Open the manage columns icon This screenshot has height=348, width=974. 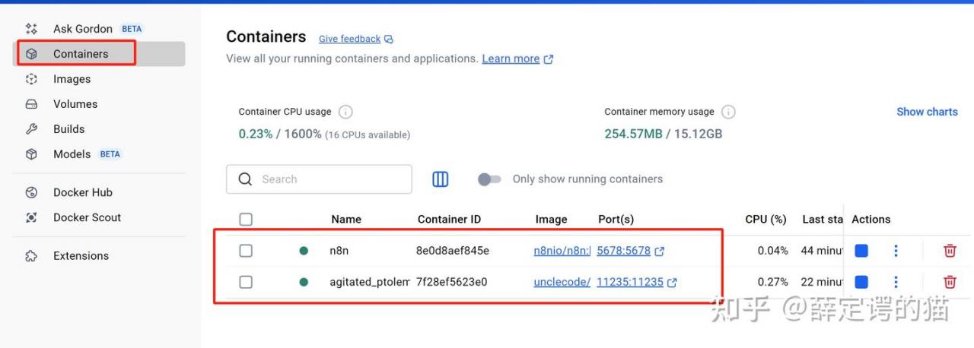441,179
